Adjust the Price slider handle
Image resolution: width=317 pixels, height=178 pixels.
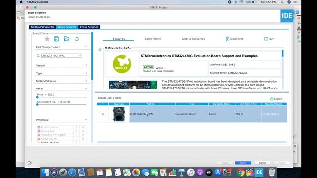tap(37, 97)
